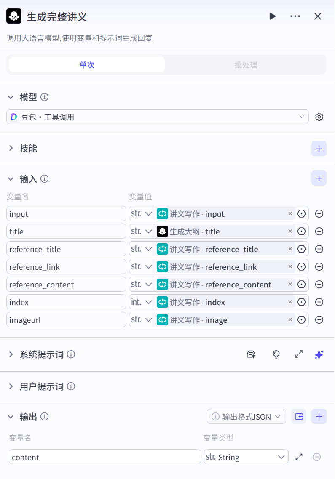Add a new skill with plus button
335x479 pixels.
(x=319, y=149)
